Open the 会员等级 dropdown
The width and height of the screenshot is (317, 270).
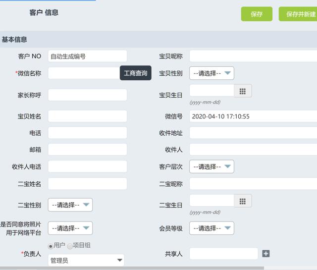click(x=211, y=228)
